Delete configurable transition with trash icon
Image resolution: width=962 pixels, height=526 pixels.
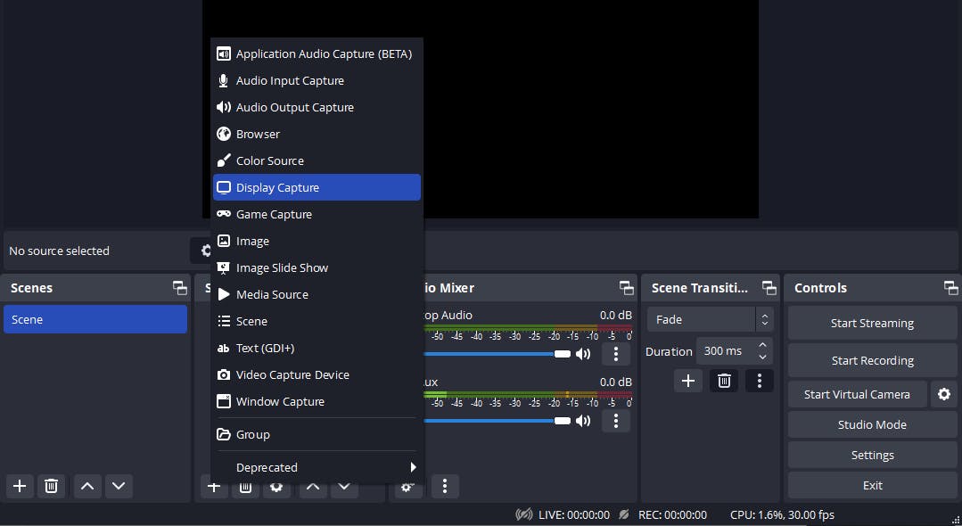coord(724,381)
